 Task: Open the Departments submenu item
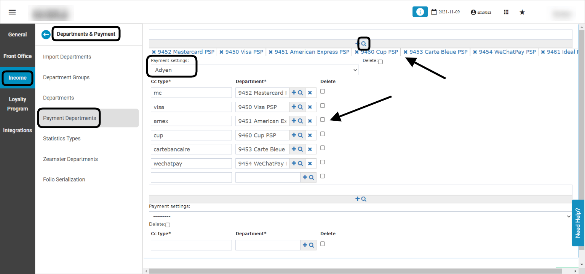pyautogui.click(x=58, y=98)
